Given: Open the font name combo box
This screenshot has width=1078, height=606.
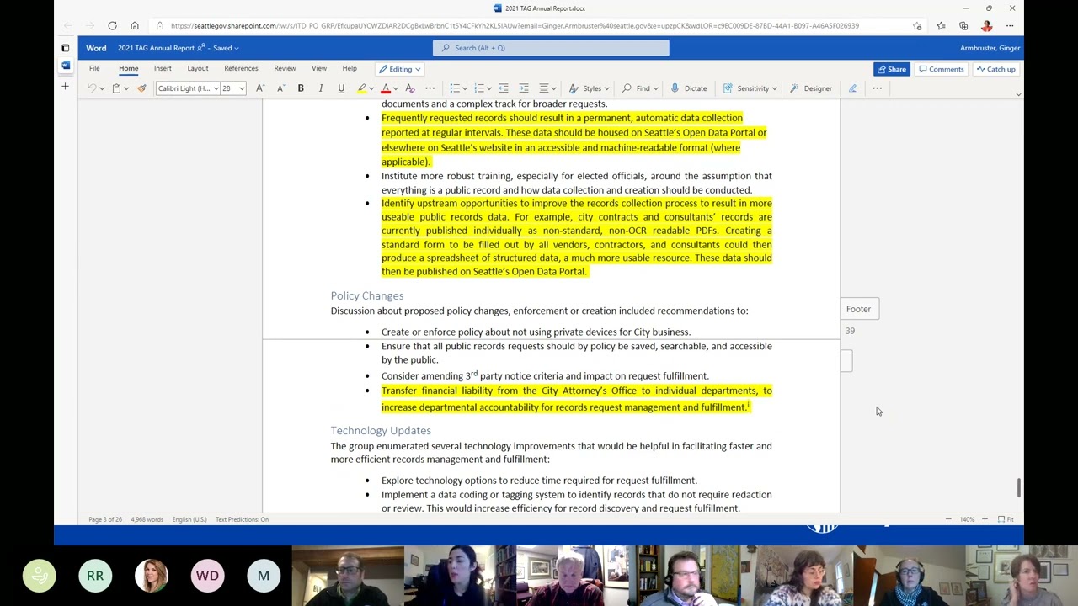Looking at the screenshot, I should tap(188, 88).
